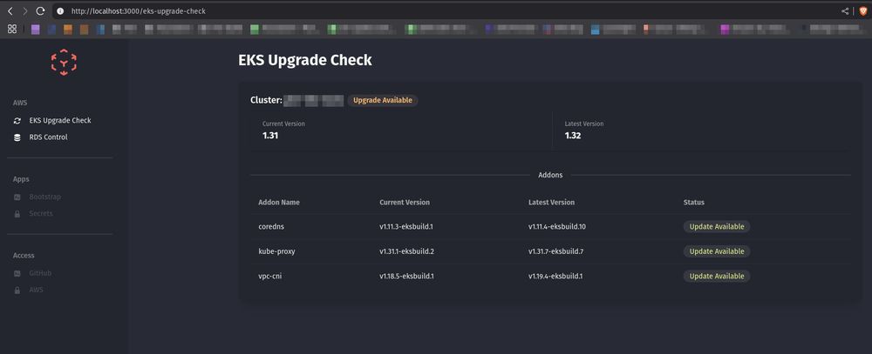The height and width of the screenshot is (354, 872).
Task: Select the kube-proxy addon name
Action: (277, 251)
